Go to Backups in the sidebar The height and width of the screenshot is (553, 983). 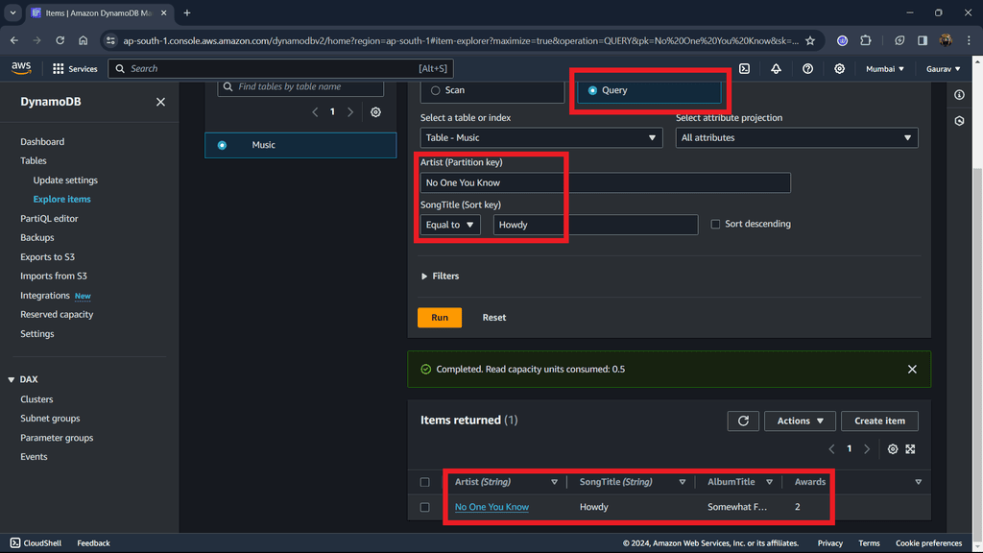point(37,238)
